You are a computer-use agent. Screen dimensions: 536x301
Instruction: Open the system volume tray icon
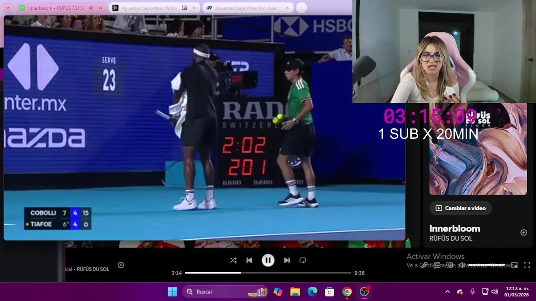[x=495, y=292]
